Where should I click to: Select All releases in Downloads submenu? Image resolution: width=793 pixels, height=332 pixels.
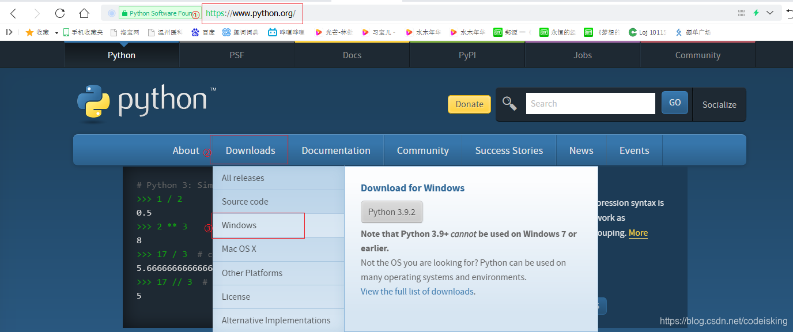[278, 178]
